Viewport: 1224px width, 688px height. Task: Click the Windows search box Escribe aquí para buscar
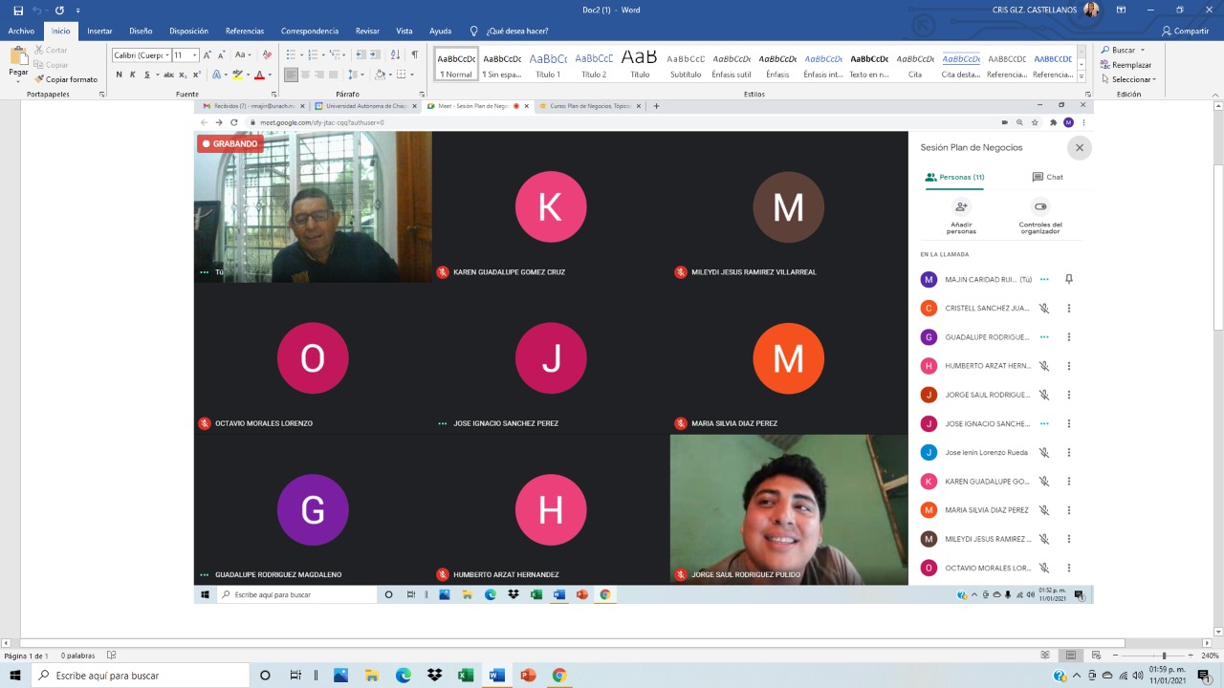coord(141,676)
